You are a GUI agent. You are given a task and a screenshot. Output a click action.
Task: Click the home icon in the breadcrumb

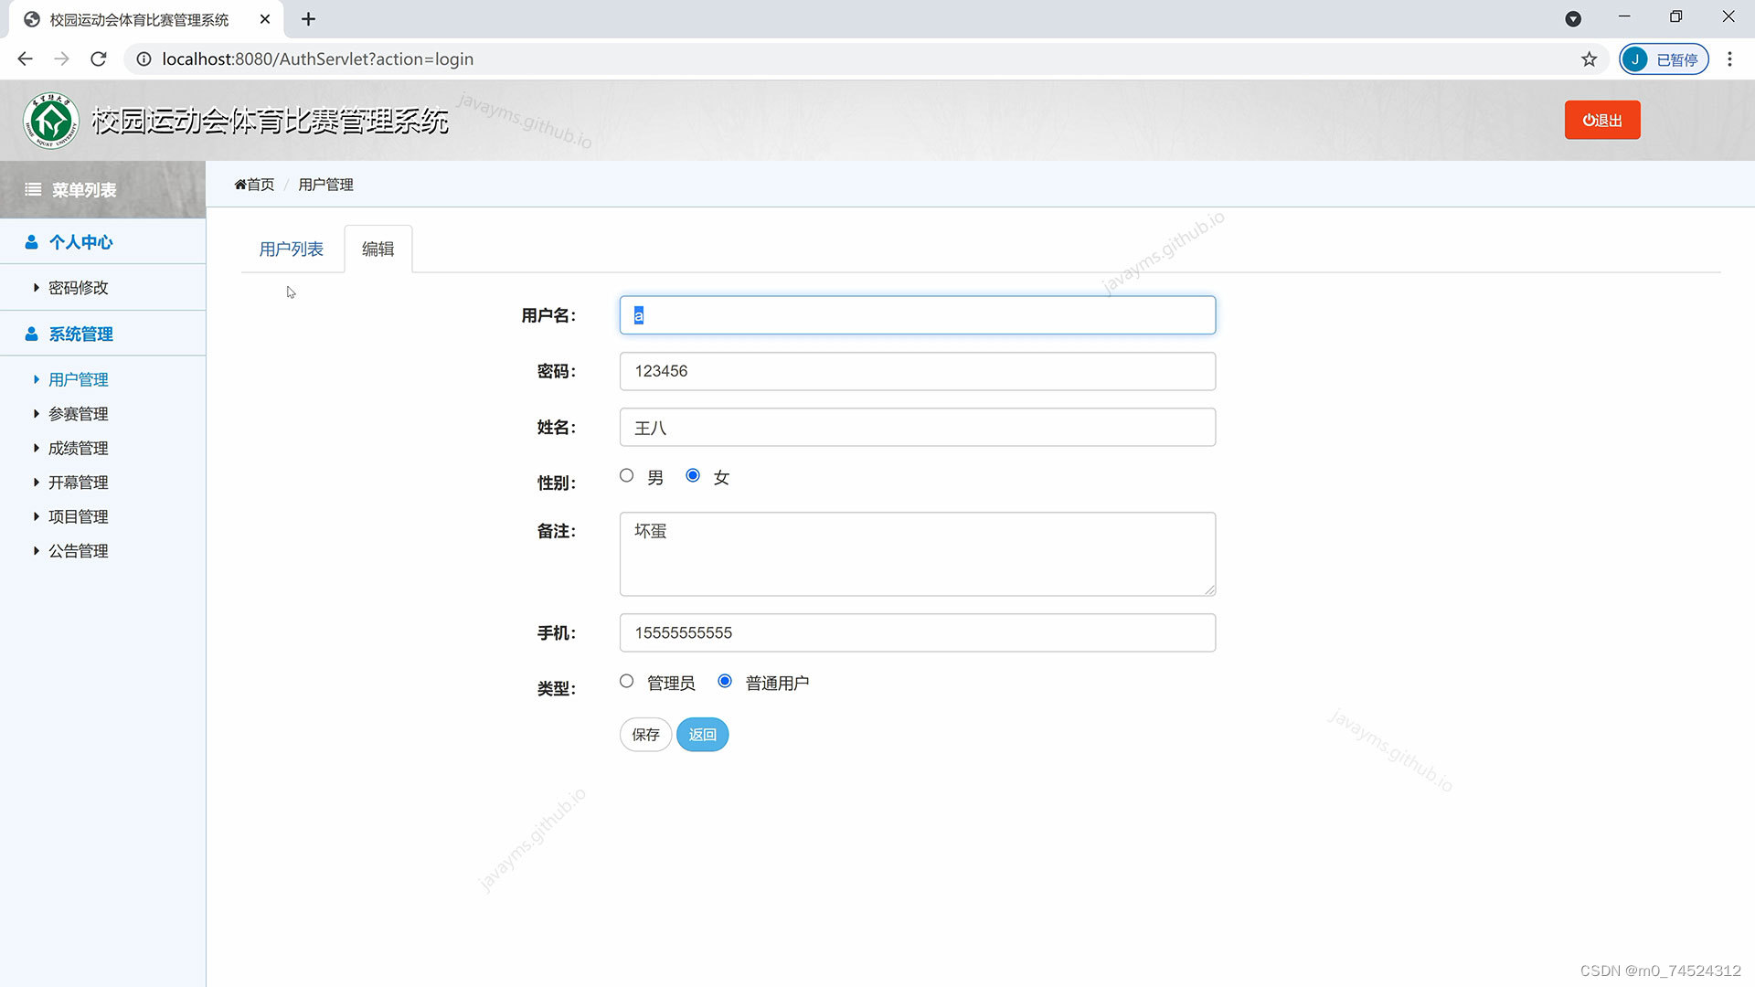pos(239,184)
